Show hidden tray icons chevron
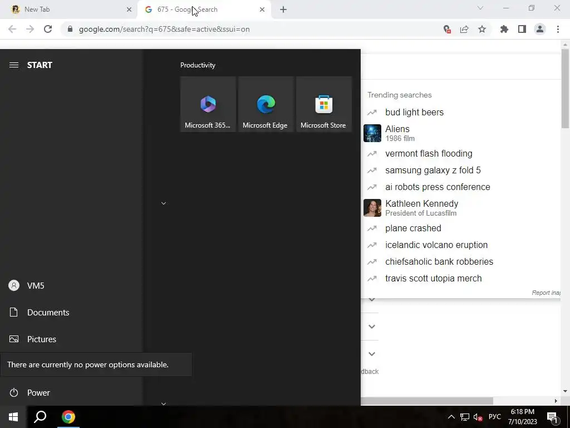The image size is (570, 428). click(x=451, y=417)
